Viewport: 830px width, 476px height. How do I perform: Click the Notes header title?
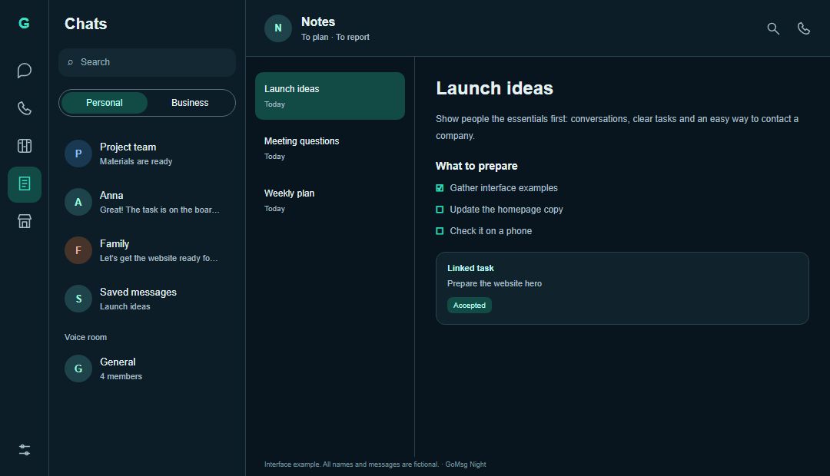click(x=318, y=21)
